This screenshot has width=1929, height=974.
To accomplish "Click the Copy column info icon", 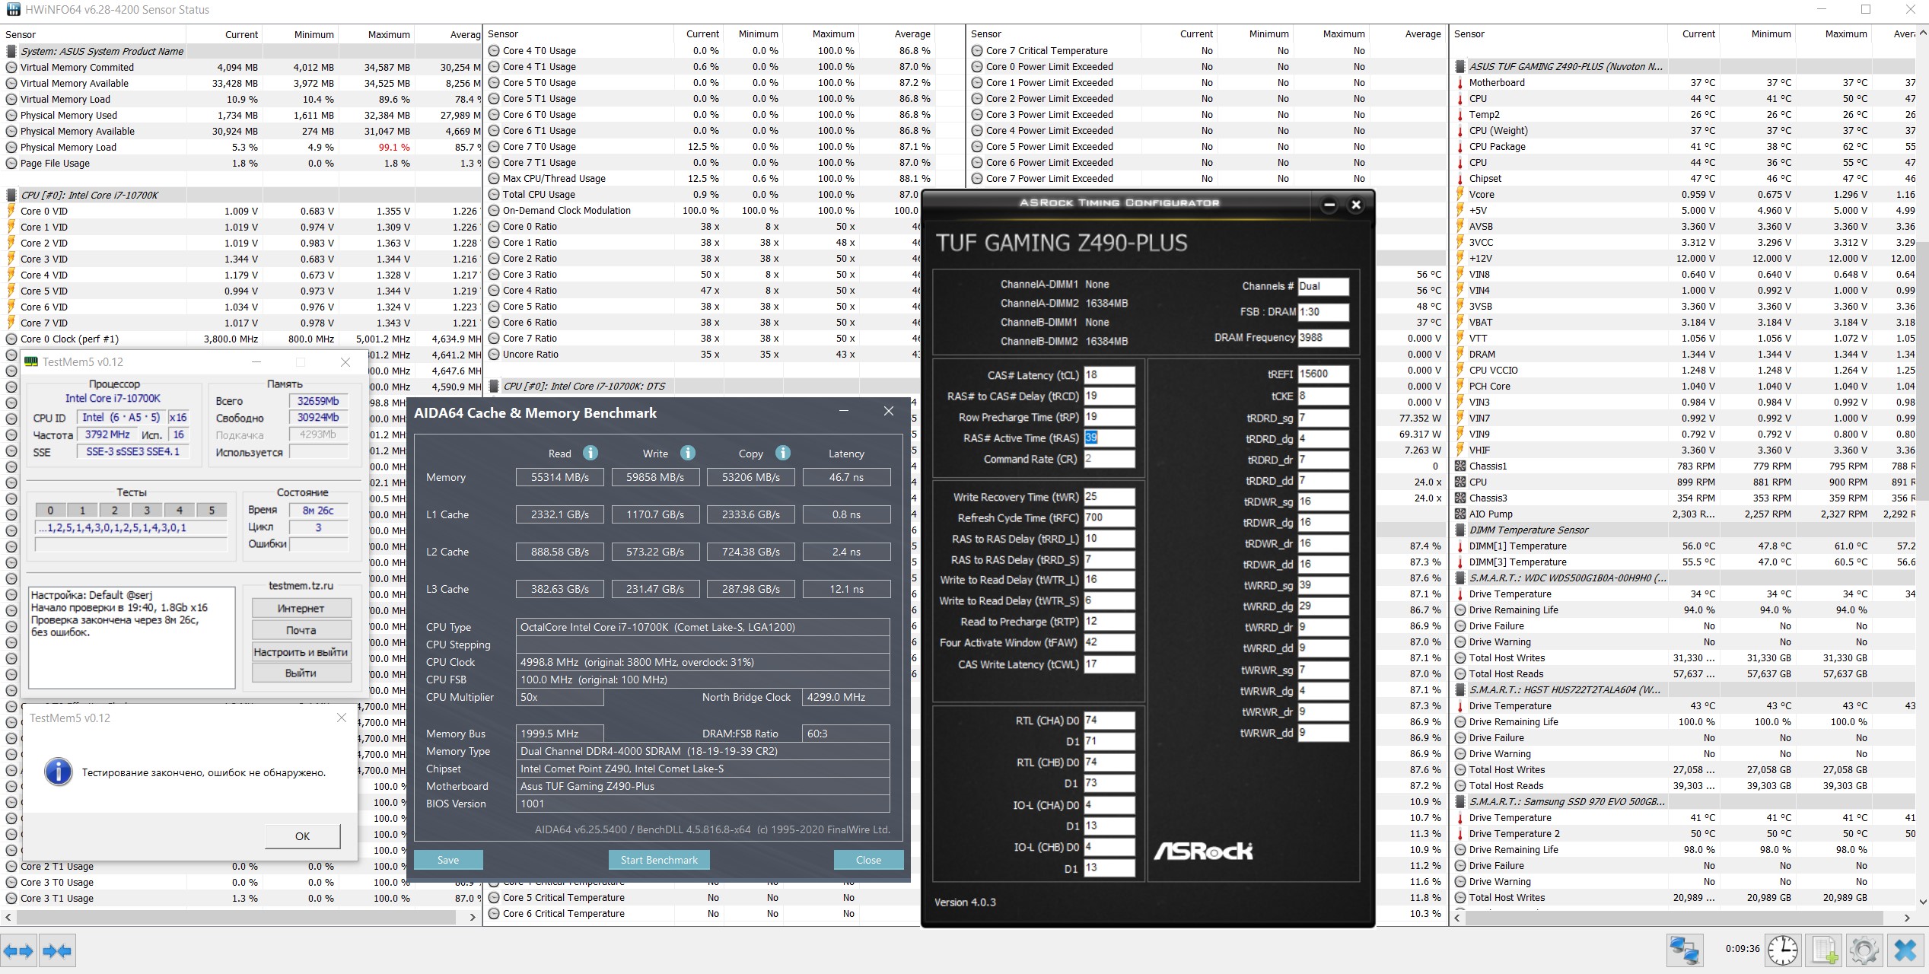I will pyautogui.click(x=783, y=453).
